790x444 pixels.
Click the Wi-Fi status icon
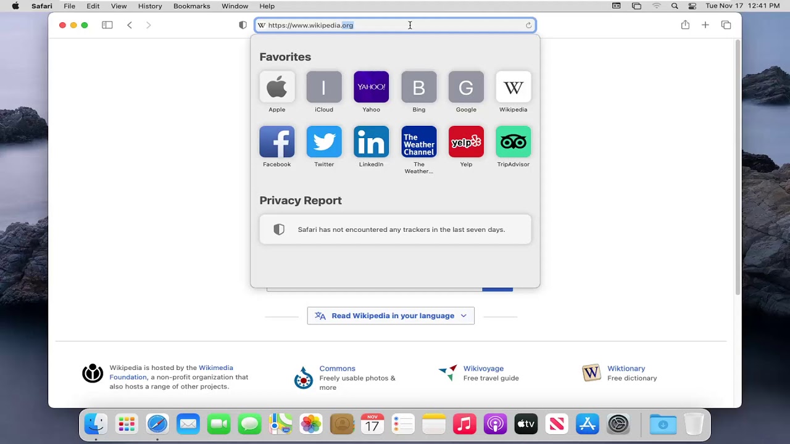click(x=656, y=6)
